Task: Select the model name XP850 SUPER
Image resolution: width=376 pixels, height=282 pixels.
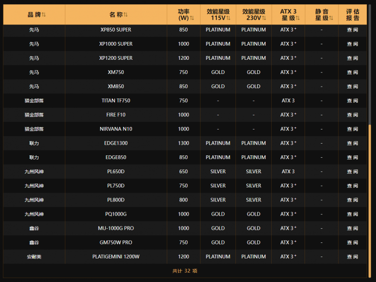Action: tap(116, 30)
